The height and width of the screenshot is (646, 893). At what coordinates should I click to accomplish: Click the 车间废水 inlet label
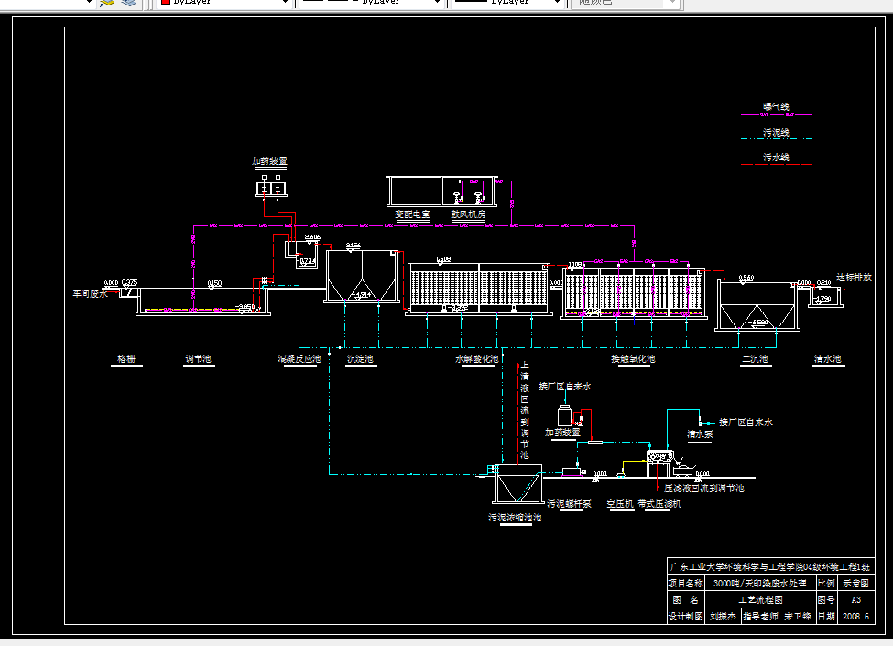(90, 294)
